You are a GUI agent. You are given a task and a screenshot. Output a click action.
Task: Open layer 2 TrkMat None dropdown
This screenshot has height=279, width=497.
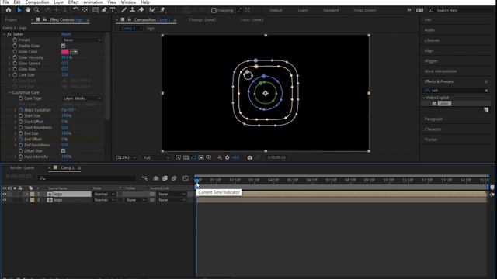coord(136,200)
